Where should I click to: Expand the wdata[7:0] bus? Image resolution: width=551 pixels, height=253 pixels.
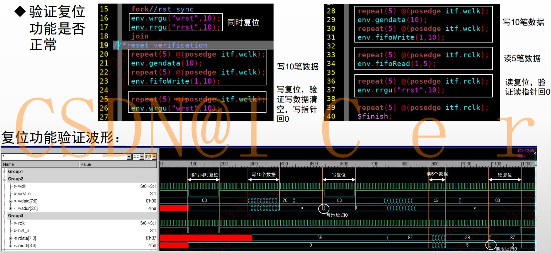11,201
